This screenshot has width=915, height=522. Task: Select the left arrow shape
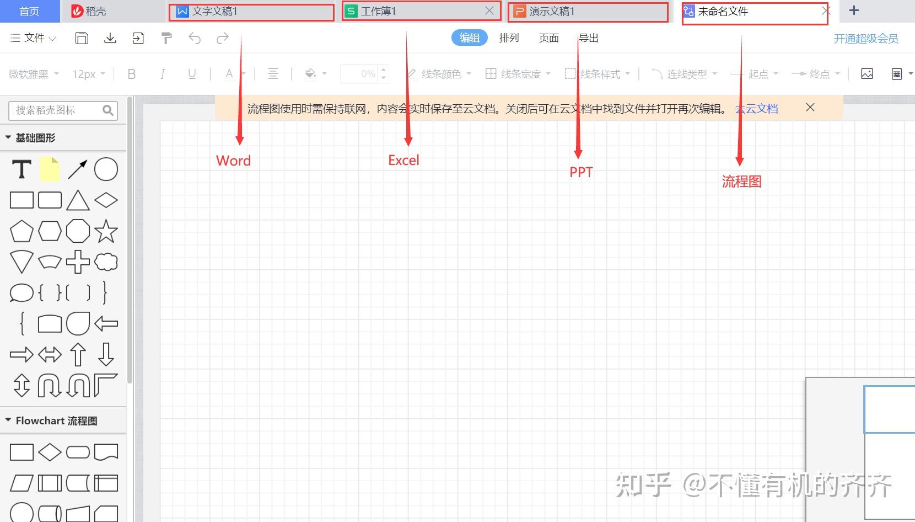(x=106, y=324)
